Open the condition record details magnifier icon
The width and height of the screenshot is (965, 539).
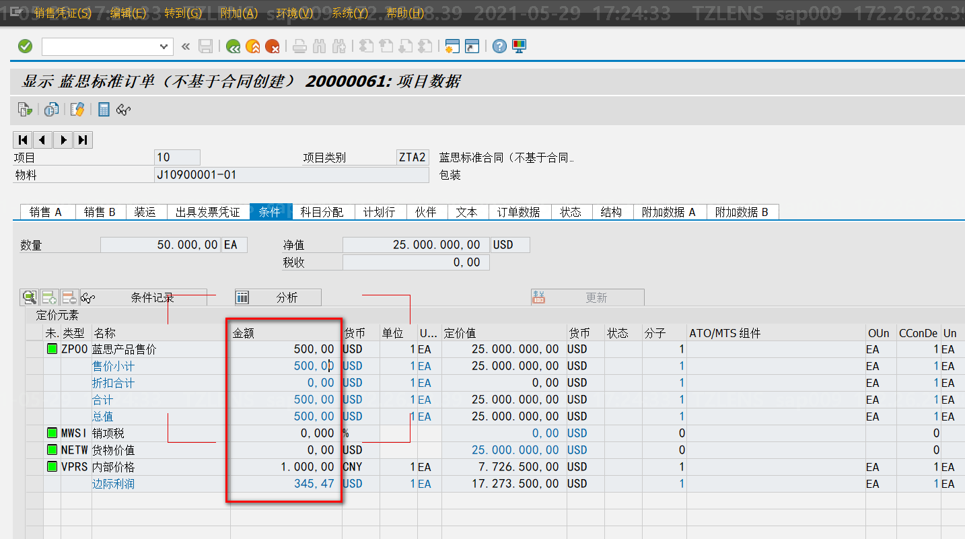[x=29, y=297]
